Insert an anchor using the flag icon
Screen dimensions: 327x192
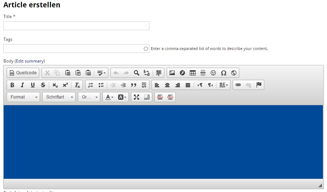tap(259, 85)
